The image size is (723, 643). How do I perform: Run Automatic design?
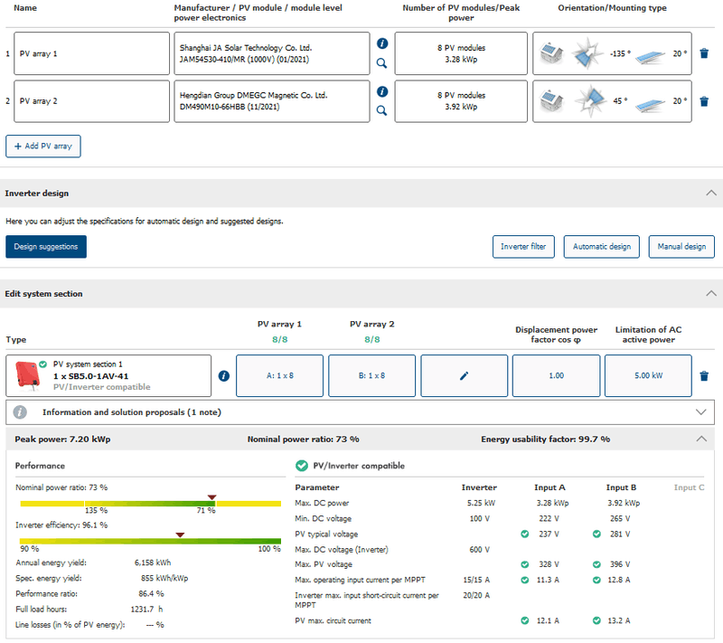coord(602,246)
